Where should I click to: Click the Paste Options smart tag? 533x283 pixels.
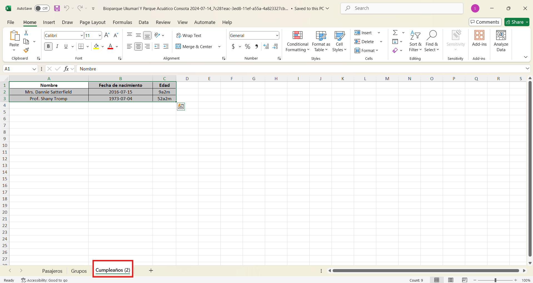pos(181,107)
